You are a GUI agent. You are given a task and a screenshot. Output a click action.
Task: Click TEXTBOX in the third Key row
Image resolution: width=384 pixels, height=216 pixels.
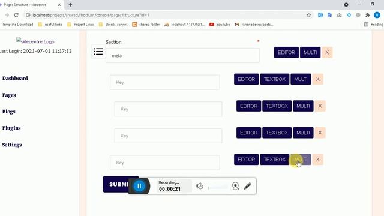(x=277, y=133)
